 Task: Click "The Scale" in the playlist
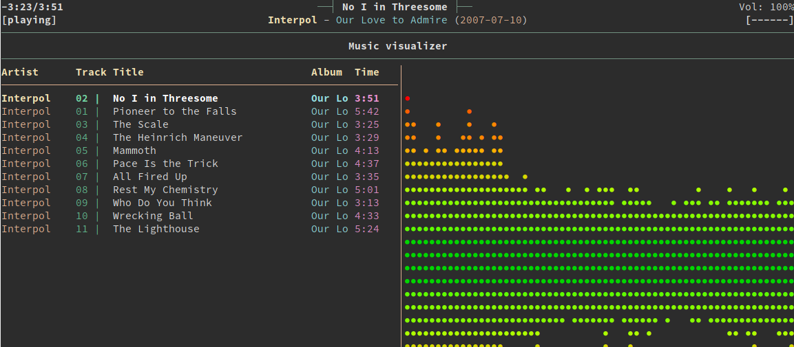[140, 124]
